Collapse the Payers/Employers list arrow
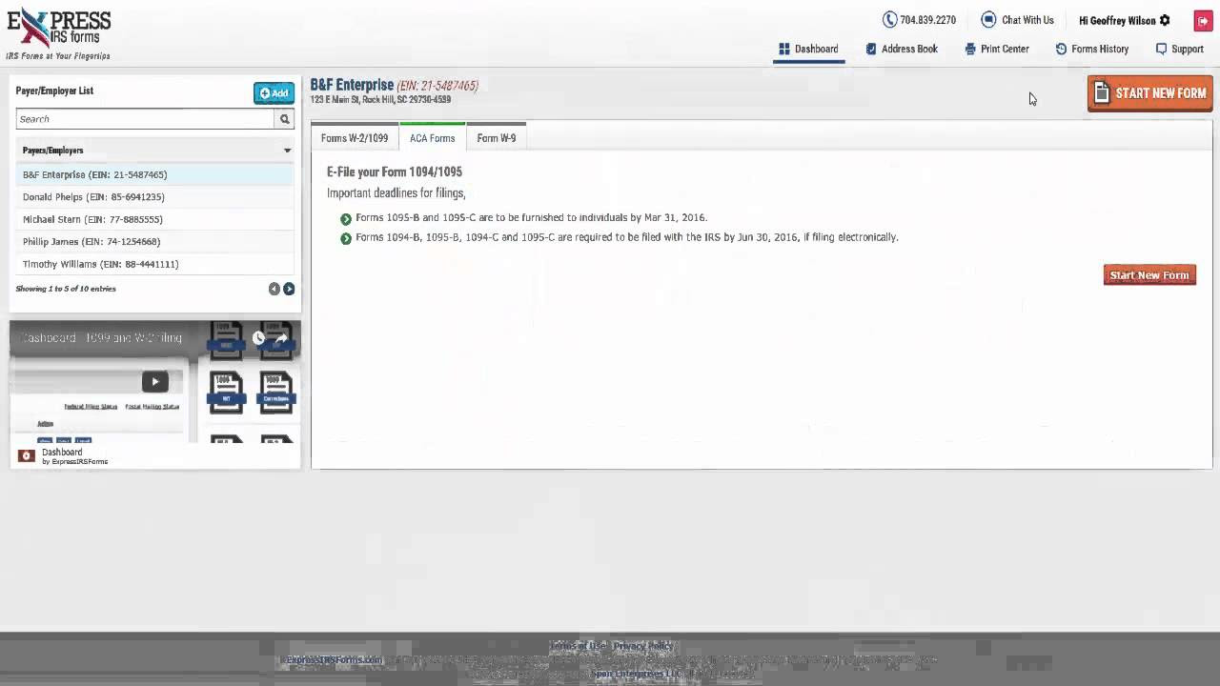Viewport: 1220px width, 686px height. coord(287,151)
